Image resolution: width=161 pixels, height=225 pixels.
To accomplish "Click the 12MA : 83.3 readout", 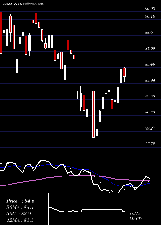I will [20, 220].
